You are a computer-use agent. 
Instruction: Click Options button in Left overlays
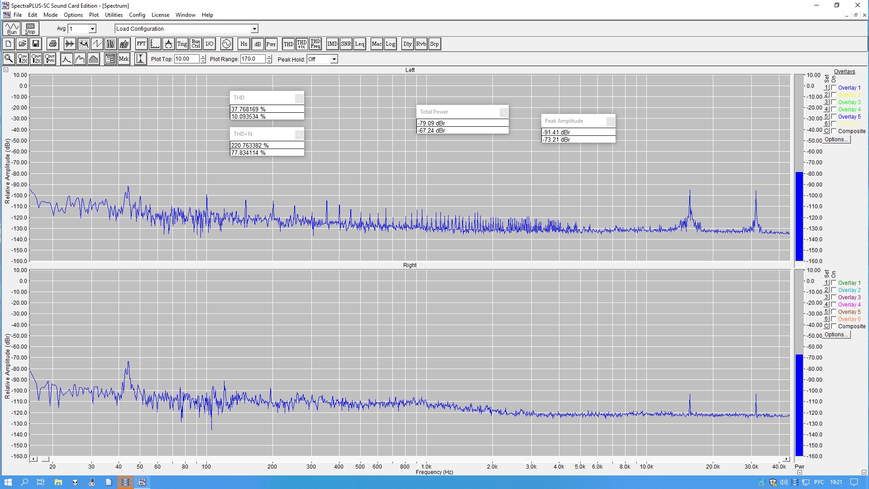(x=836, y=139)
